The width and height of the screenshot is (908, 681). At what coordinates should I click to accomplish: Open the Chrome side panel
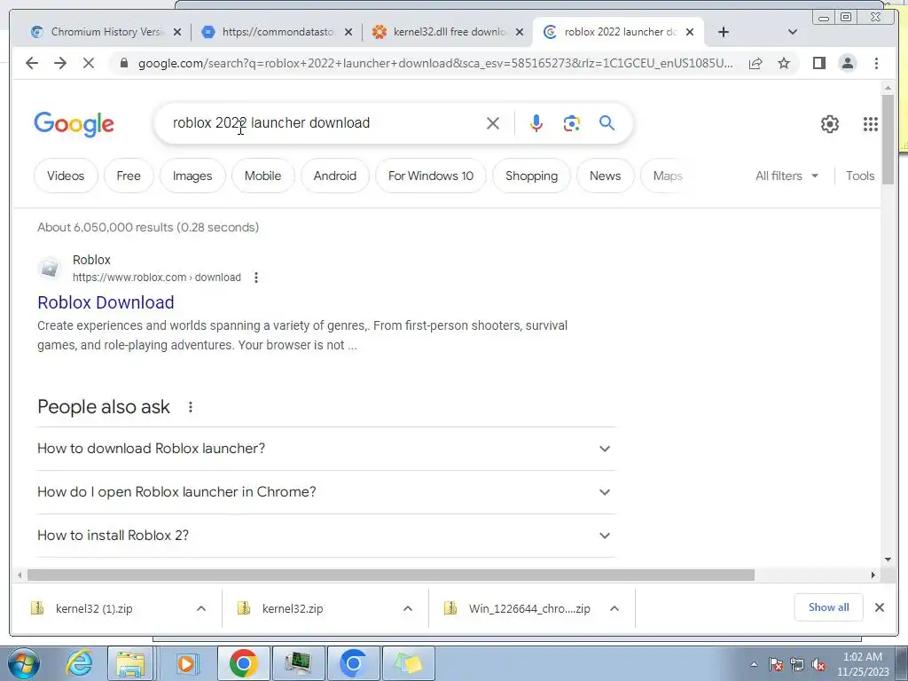pos(818,63)
